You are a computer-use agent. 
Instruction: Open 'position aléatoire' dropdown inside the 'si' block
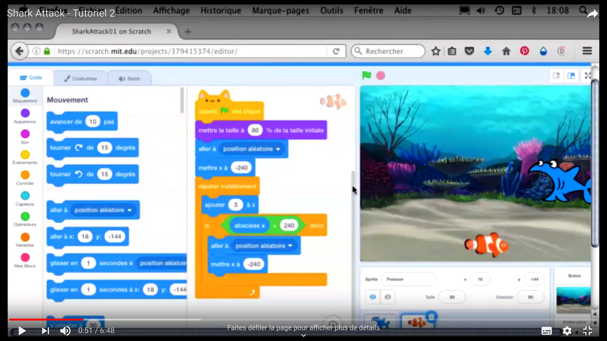point(264,246)
